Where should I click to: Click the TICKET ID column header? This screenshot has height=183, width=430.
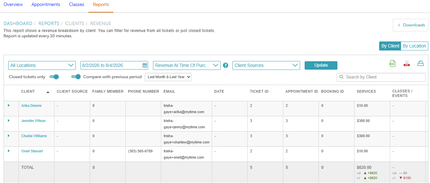pyautogui.click(x=259, y=91)
